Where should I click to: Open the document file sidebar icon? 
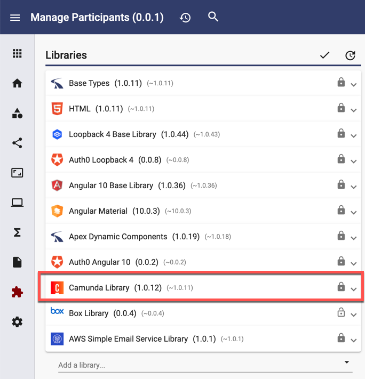coord(17,262)
